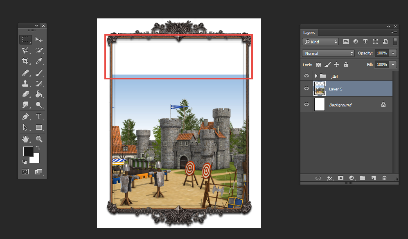Select the Polygonal Lasso tool
408x239 pixels.
click(25, 50)
